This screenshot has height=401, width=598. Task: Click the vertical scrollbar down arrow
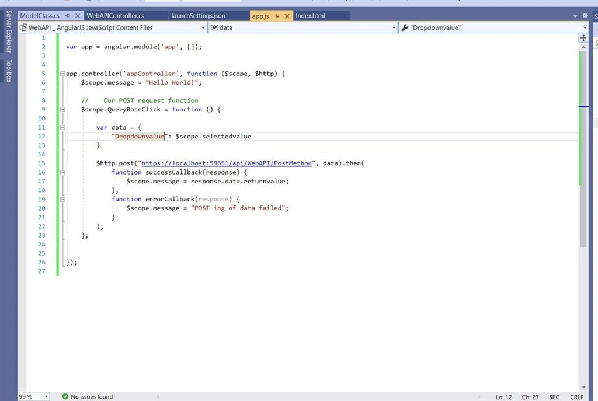click(583, 387)
